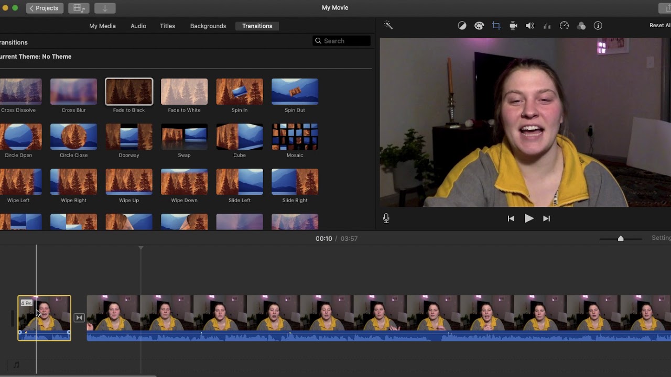Screen dimensions: 671x377
Task: Toggle the media browser layout button
Action: (79, 8)
